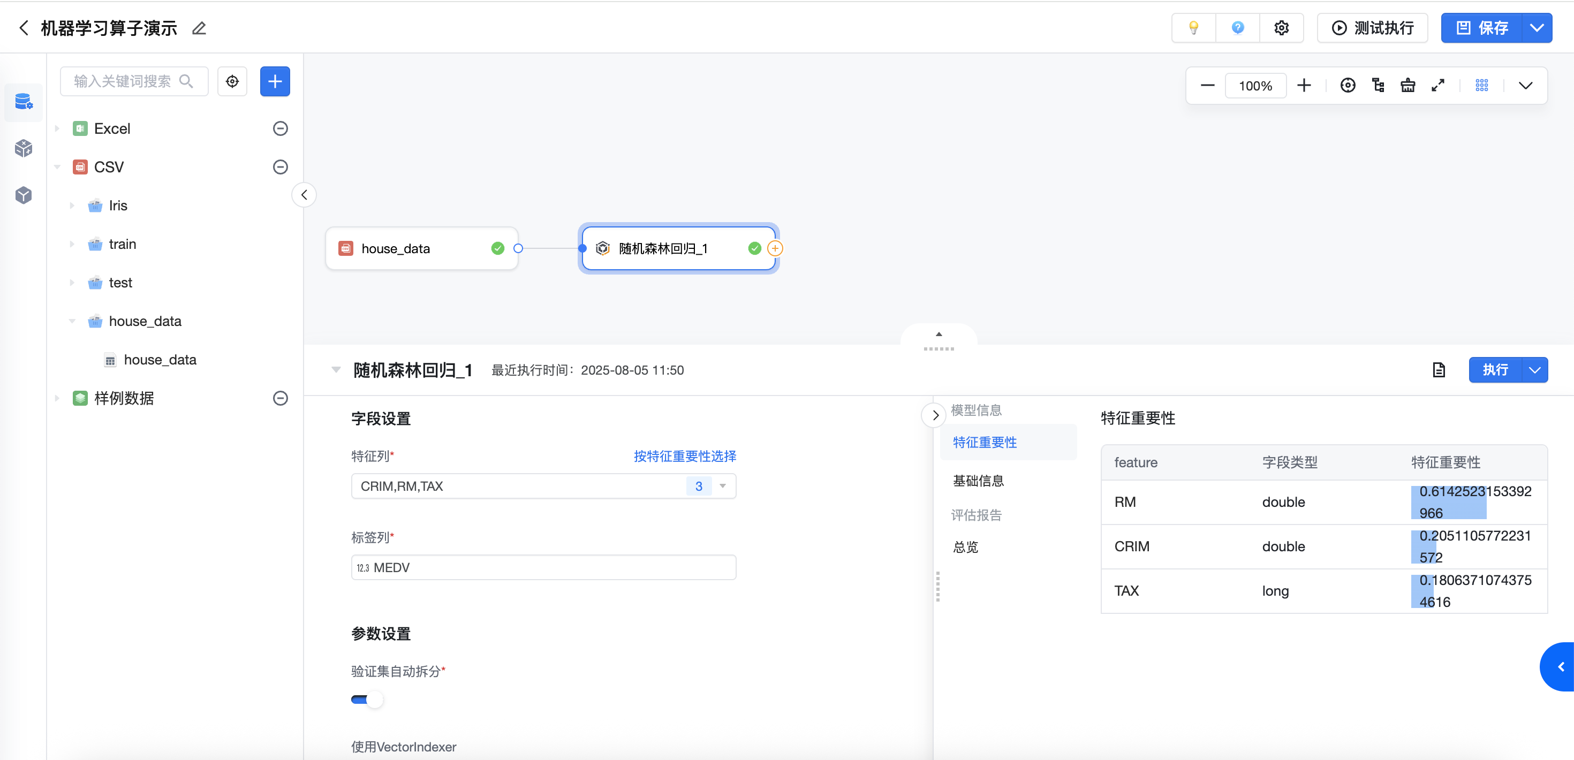Expand the Iris dataset
This screenshot has width=1574, height=760.
tap(72, 206)
